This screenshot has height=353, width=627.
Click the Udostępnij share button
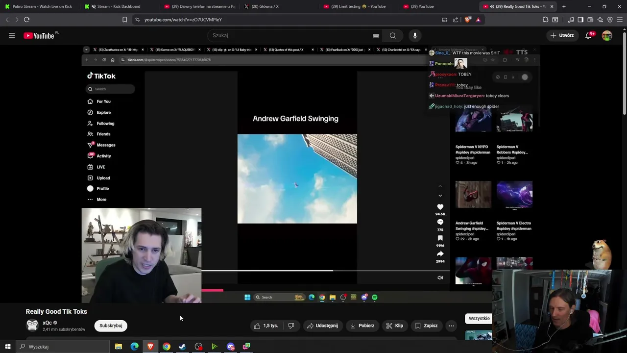click(322, 326)
